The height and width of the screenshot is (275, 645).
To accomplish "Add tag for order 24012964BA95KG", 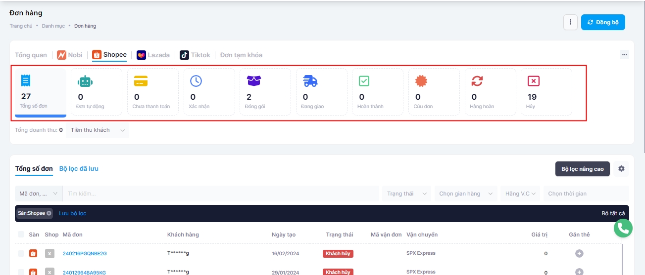I will click(579, 272).
